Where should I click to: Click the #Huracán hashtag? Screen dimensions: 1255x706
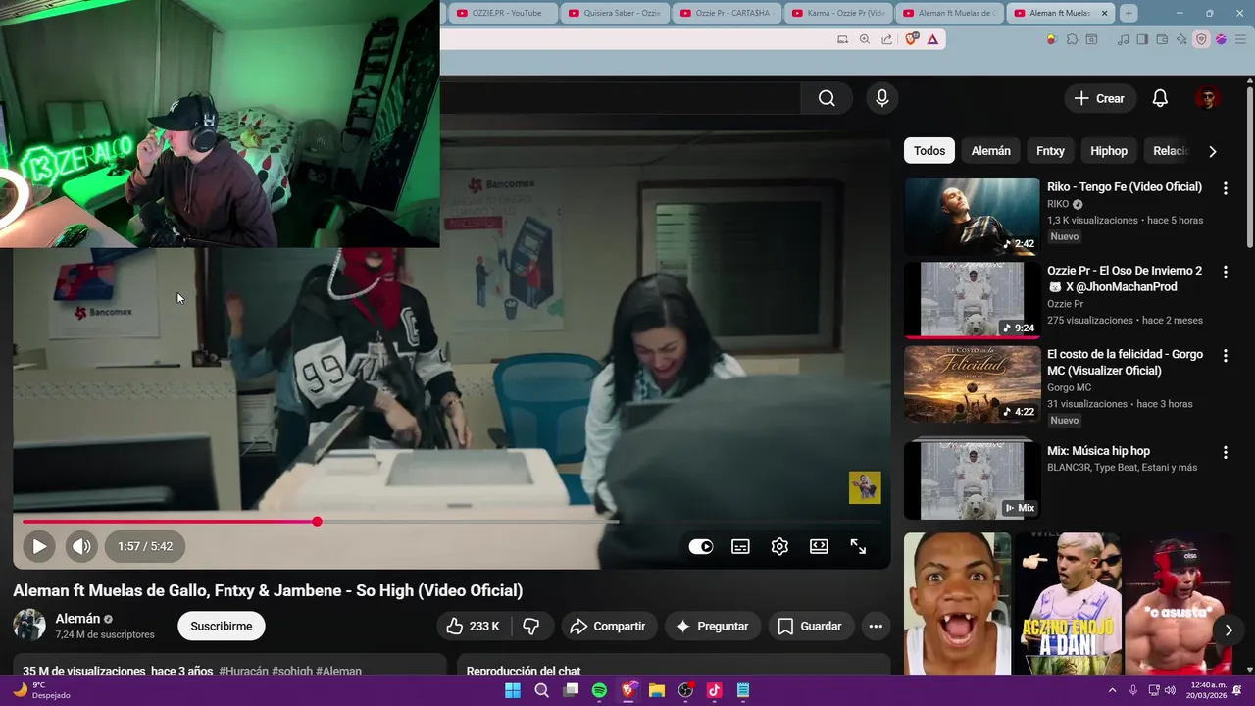(x=243, y=671)
